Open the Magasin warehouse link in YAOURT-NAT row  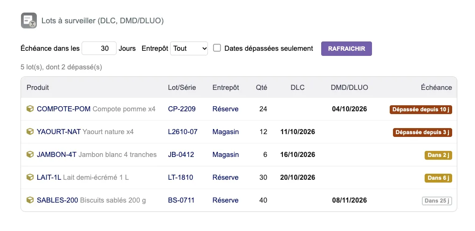click(226, 132)
